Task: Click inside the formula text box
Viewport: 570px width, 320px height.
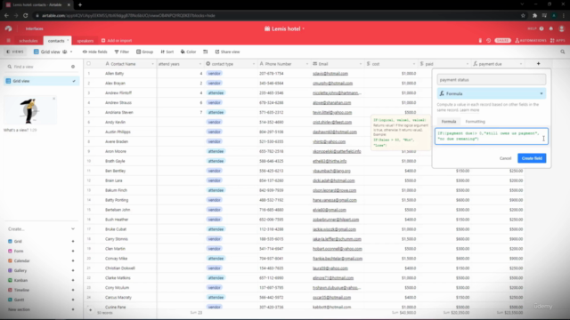Action: (x=492, y=136)
